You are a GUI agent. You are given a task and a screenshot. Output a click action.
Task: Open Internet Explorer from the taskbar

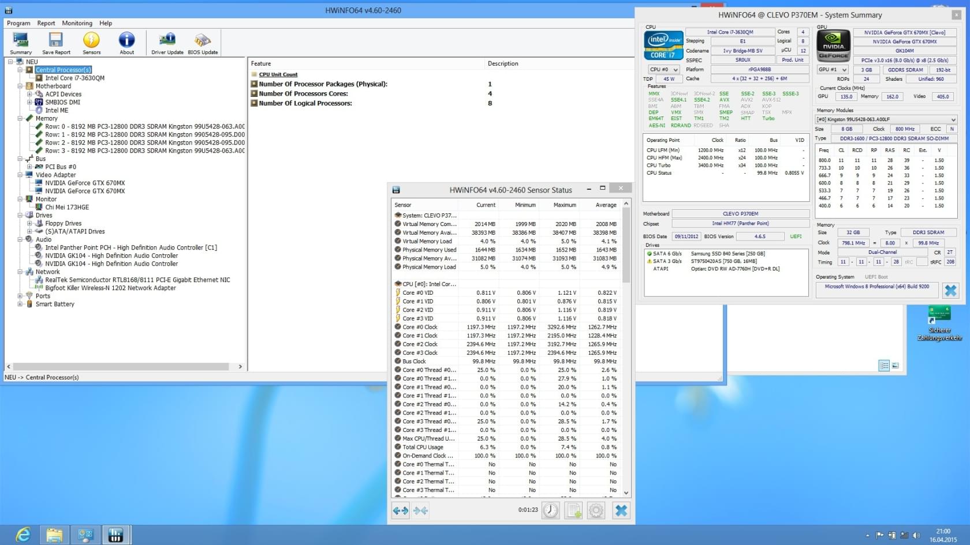coord(23,535)
